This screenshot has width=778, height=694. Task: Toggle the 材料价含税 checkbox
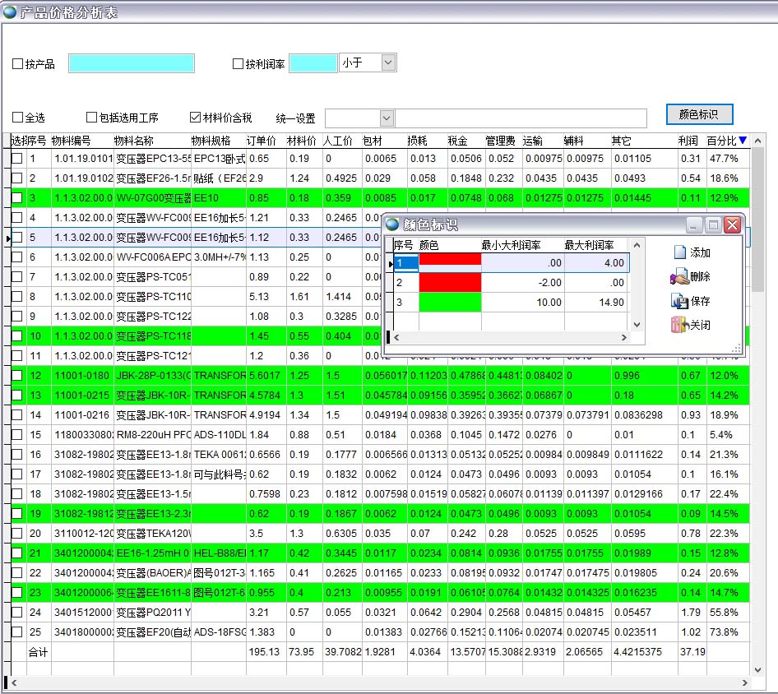196,118
